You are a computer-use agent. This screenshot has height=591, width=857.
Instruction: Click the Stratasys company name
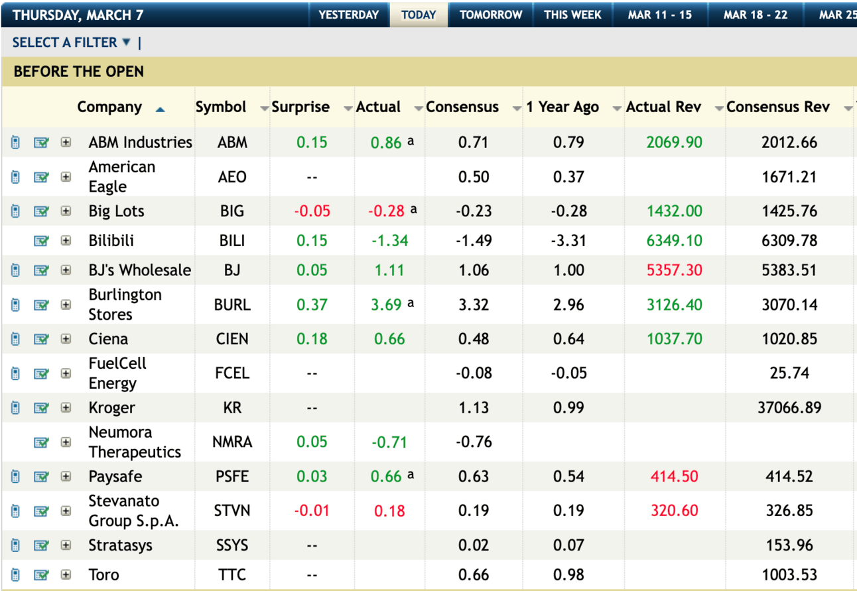coord(121,545)
